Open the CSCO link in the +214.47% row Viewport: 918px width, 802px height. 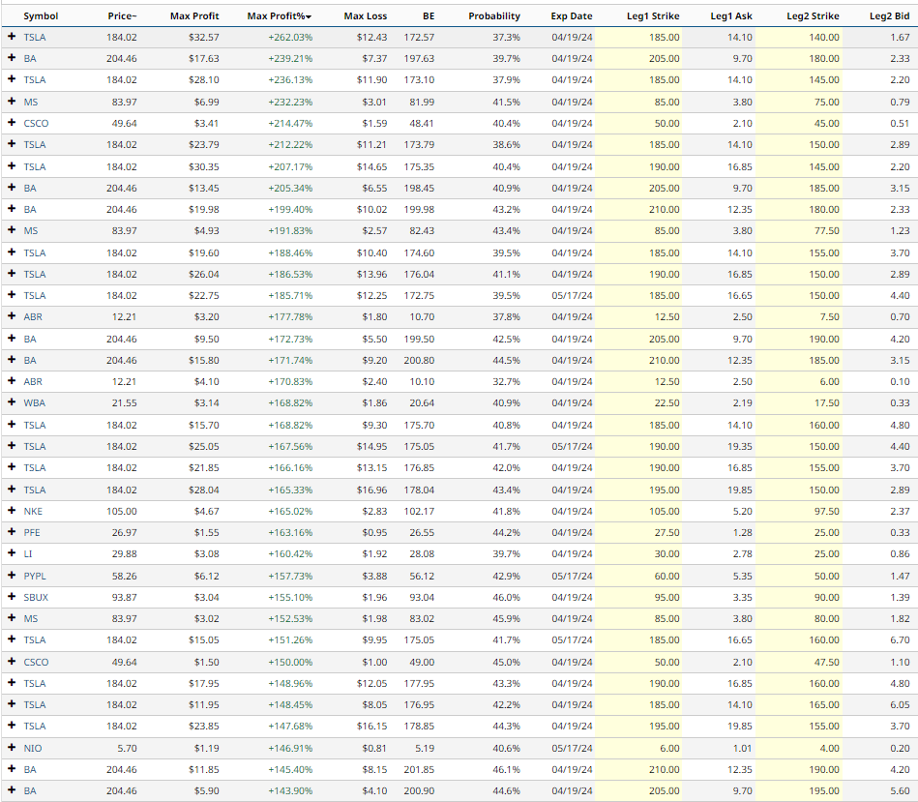[36, 123]
